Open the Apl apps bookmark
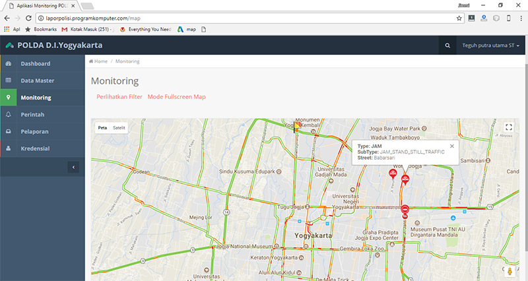 tap(12, 29)
